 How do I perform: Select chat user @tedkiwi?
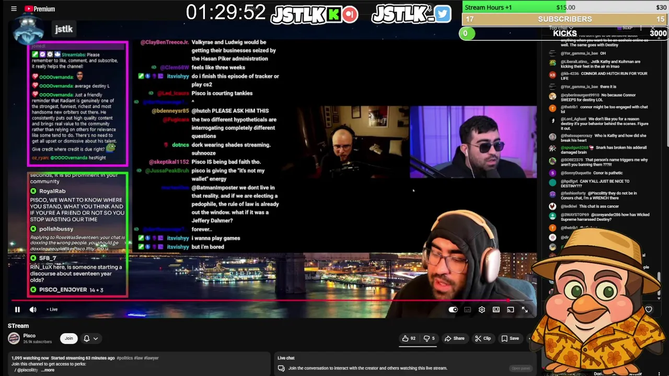pos(569,206)
